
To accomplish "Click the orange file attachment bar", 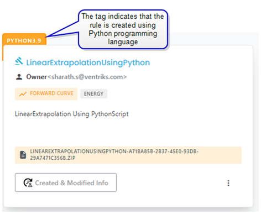I will pyautogui.click(x=128, y=155).
